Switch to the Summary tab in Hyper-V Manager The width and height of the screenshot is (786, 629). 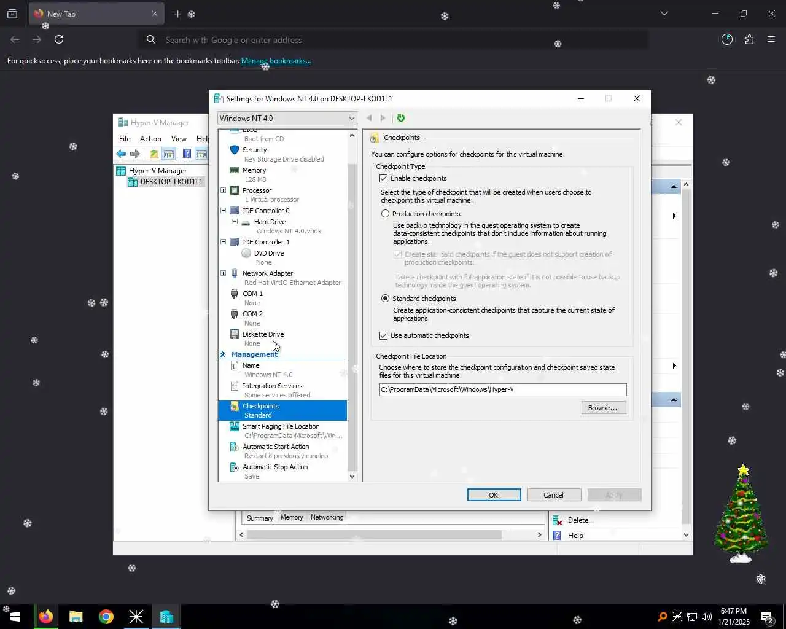260,518
